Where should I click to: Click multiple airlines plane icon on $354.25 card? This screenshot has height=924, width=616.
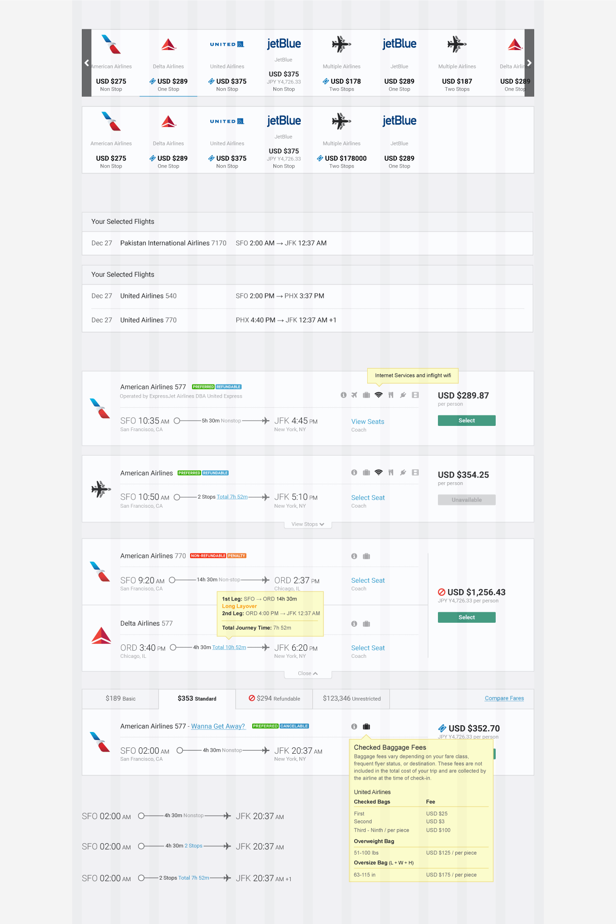click(x=101, y=489)
